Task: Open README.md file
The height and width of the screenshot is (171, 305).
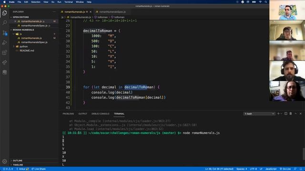Action: click(x=27, y=51)
